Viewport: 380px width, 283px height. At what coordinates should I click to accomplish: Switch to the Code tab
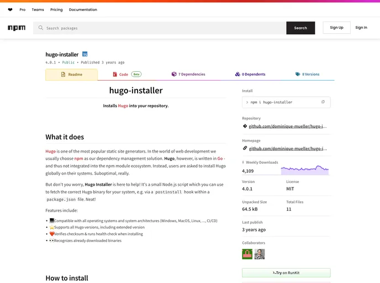127,74
